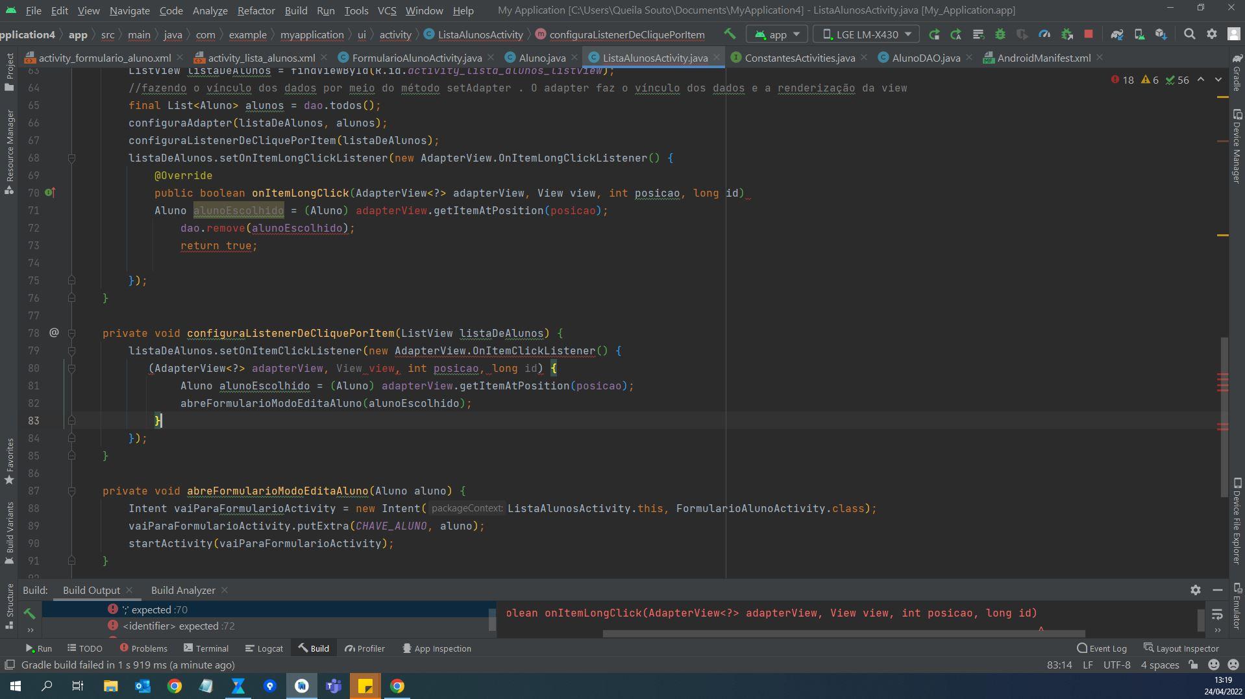The width and height of the screenshot is (1245, 699).
Task: Open the app run configuration dropdown
Action: 776,34
